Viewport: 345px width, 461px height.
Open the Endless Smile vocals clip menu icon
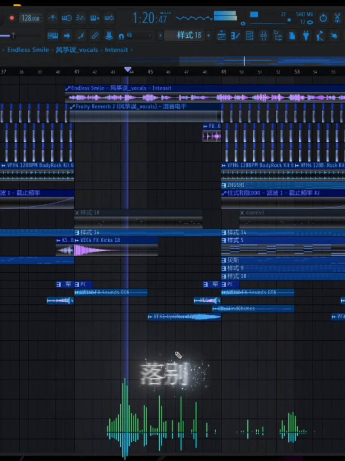pyautogui.click(x=68, y=88)
